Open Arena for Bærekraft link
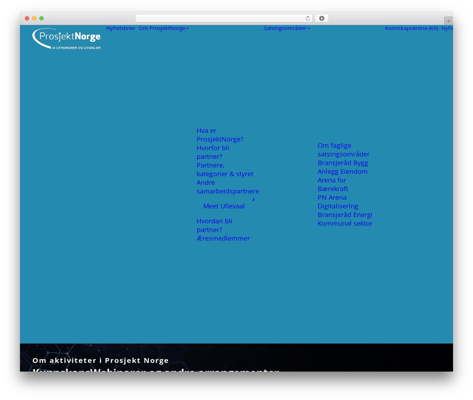Viewport: 473px width, 400px height. pos(333,184)
